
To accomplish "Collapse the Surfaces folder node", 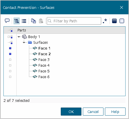I will tap(24, 43).
